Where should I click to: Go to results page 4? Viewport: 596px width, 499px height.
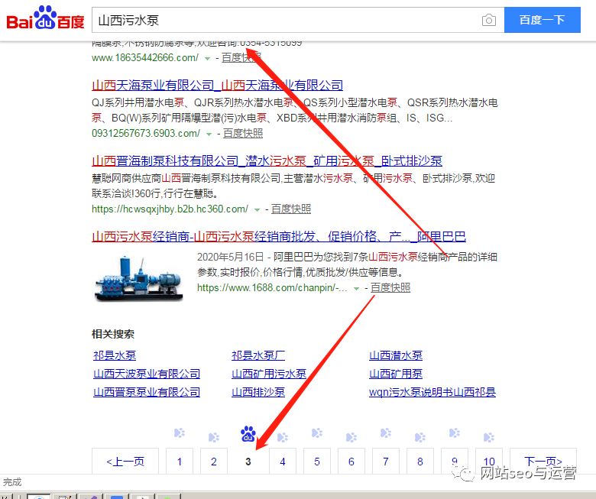(283, 462)
